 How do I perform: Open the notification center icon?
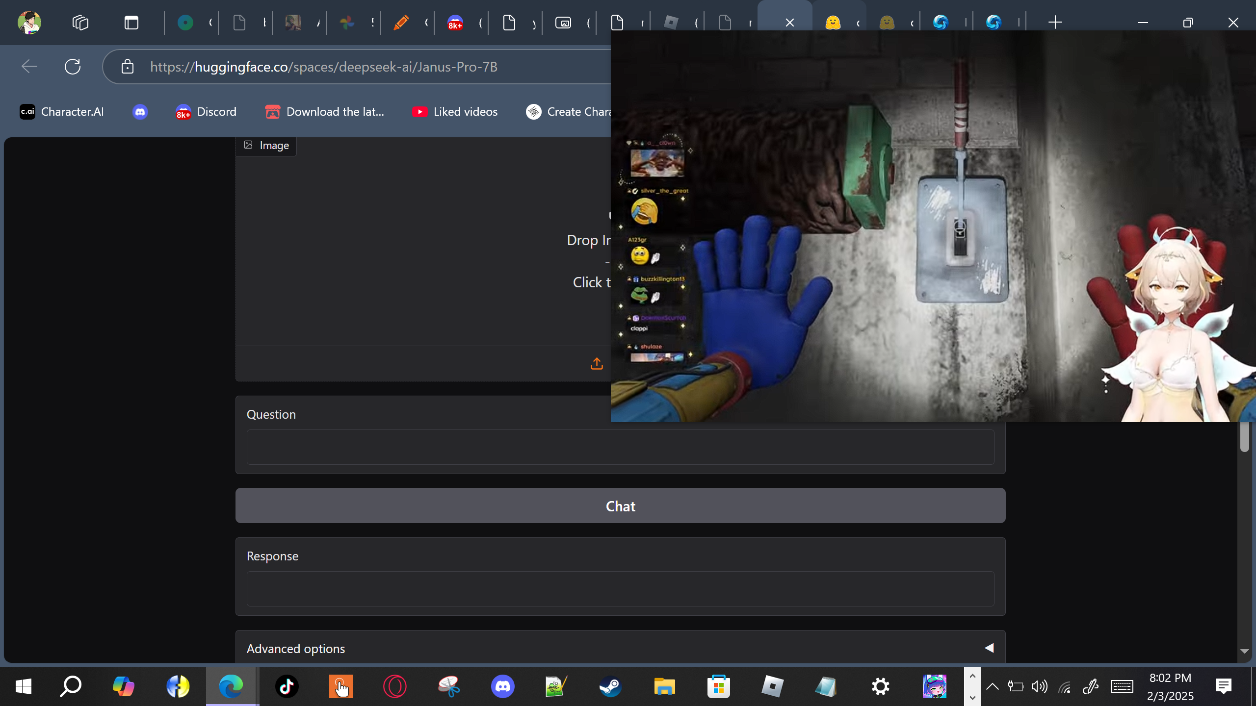pyautogui.click(x=1224, y=686)
